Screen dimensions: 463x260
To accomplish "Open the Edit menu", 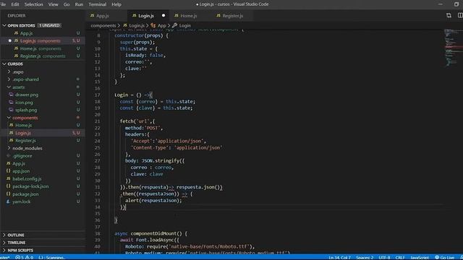I will (x=15, y=4).
